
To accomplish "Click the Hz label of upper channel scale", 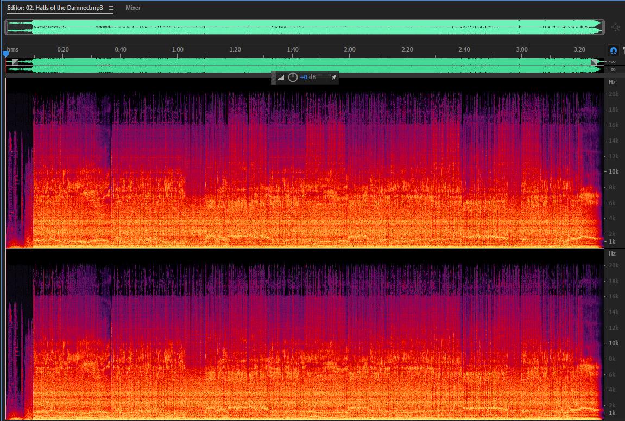I will pos(612,82).
